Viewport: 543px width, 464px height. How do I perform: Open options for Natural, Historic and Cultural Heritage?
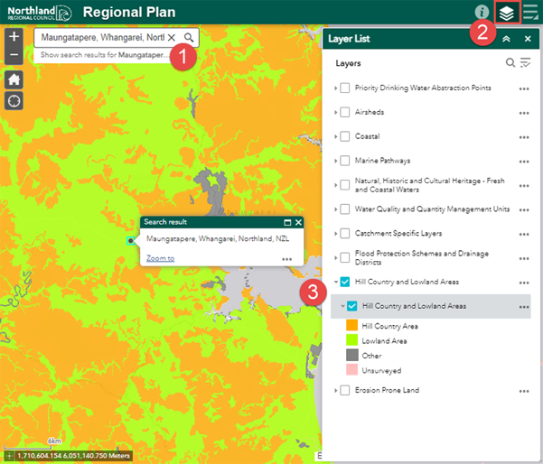[x=524, y=186]
